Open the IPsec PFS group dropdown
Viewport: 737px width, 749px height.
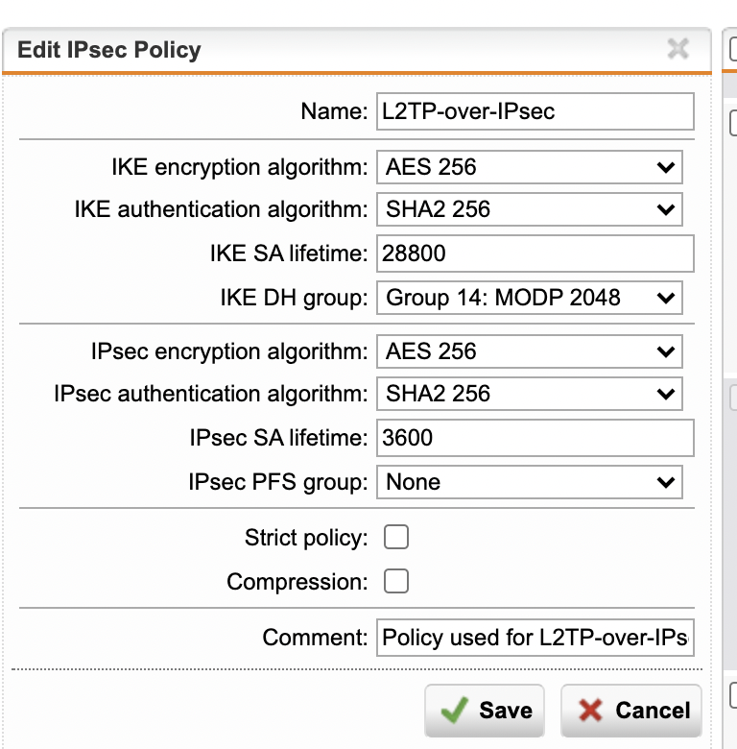pyautogui.click(x=530, y=482)
